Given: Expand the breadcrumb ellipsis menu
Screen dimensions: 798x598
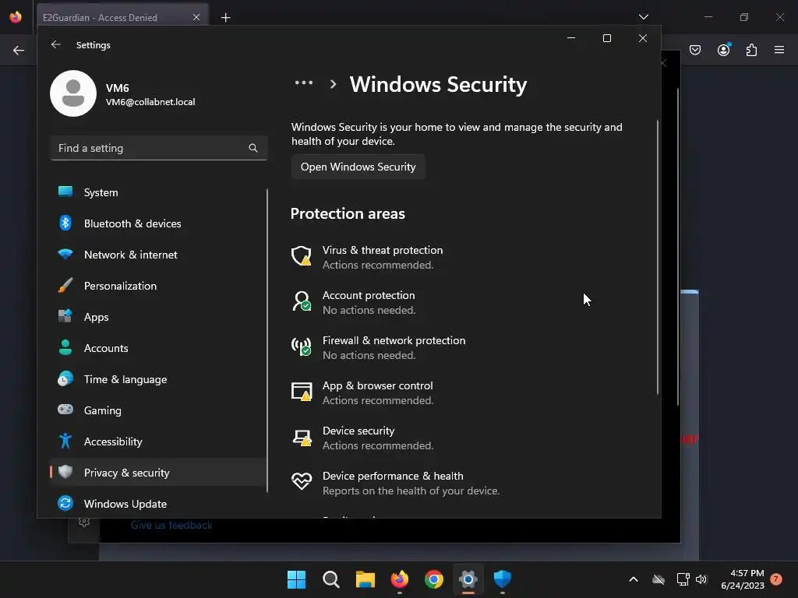Looking at the screenshot, I should coord(304,83).
